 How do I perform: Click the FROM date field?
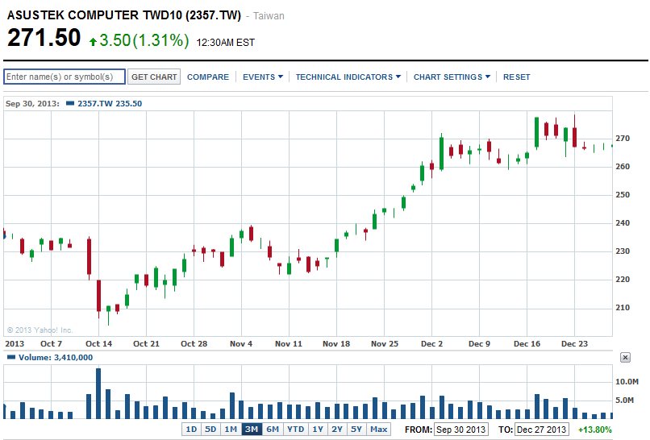tap(460, 430)
